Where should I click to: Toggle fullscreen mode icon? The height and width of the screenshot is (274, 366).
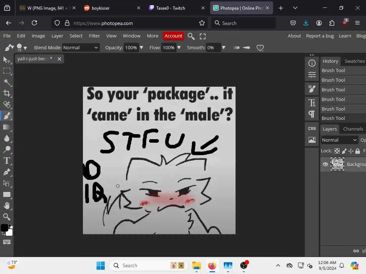click(x=203, y=36)
